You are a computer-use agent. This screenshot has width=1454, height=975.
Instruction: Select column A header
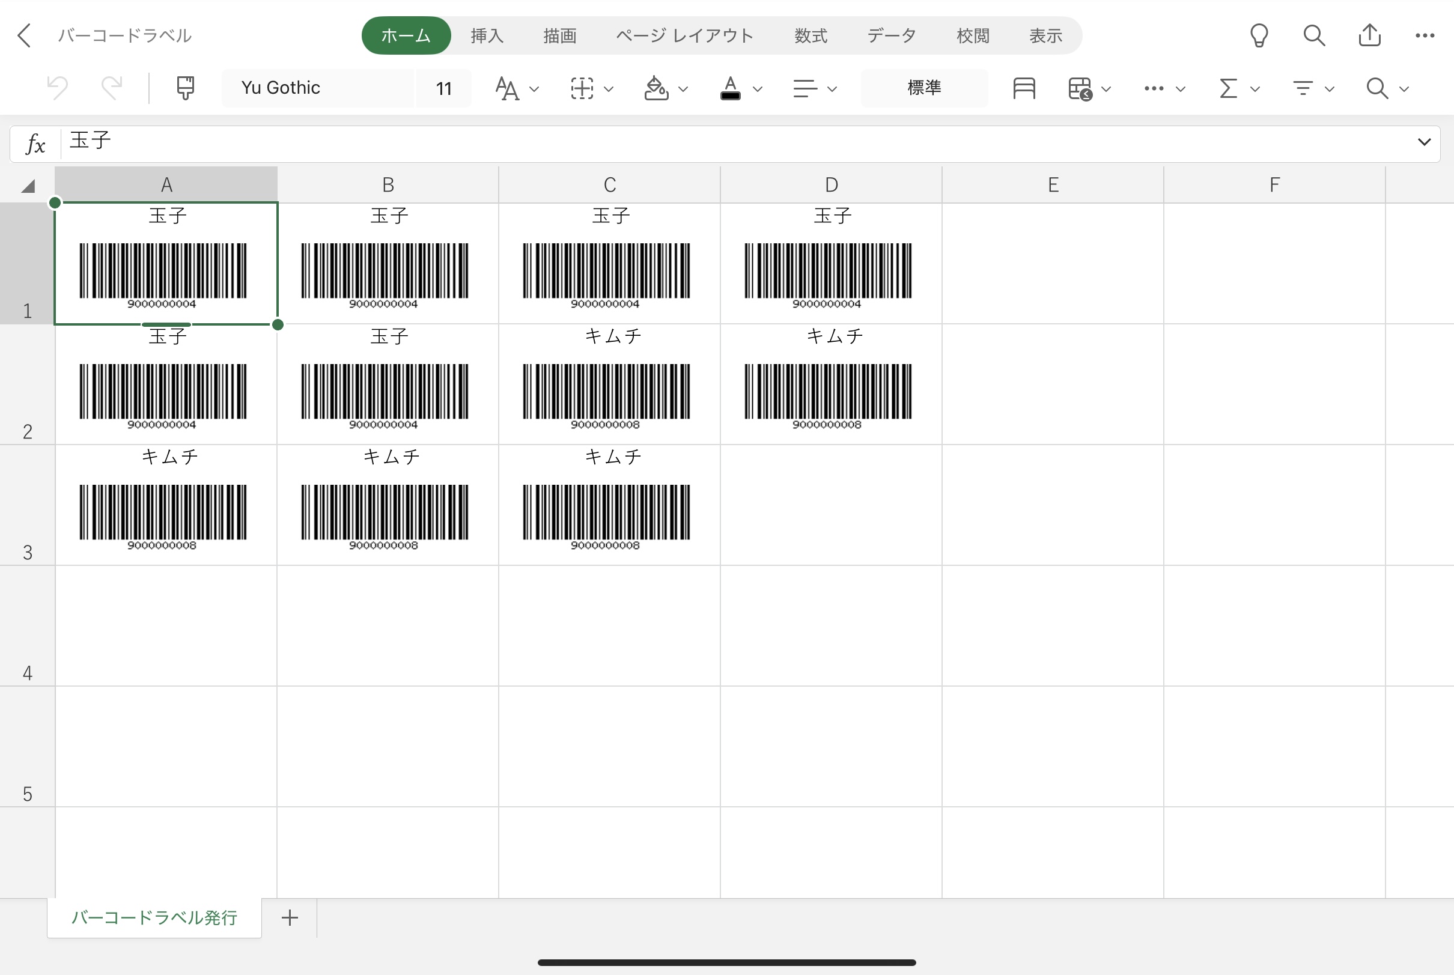tap(166, 184)
